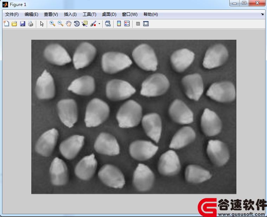Click the Link Plot toolbar icon
The image size is (267, 217).
click(x=108, y=24)
